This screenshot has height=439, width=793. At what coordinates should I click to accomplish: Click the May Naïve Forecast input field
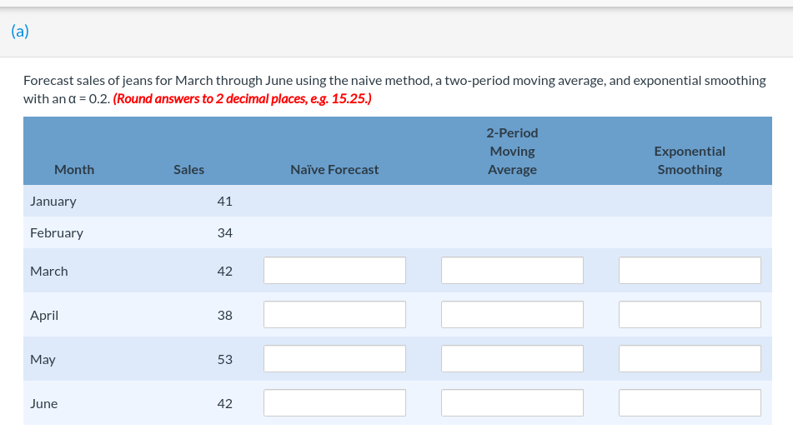(x=334, y=359)
